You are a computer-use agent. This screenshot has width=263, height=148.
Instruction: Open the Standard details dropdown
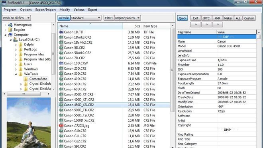coord(86,18)
